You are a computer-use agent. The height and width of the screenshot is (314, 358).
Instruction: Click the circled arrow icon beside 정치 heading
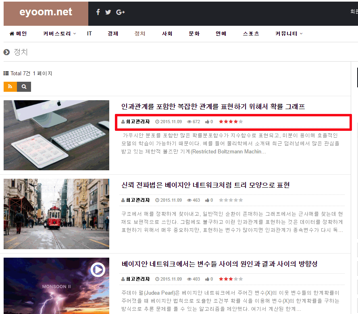click(x=6, y=52)
